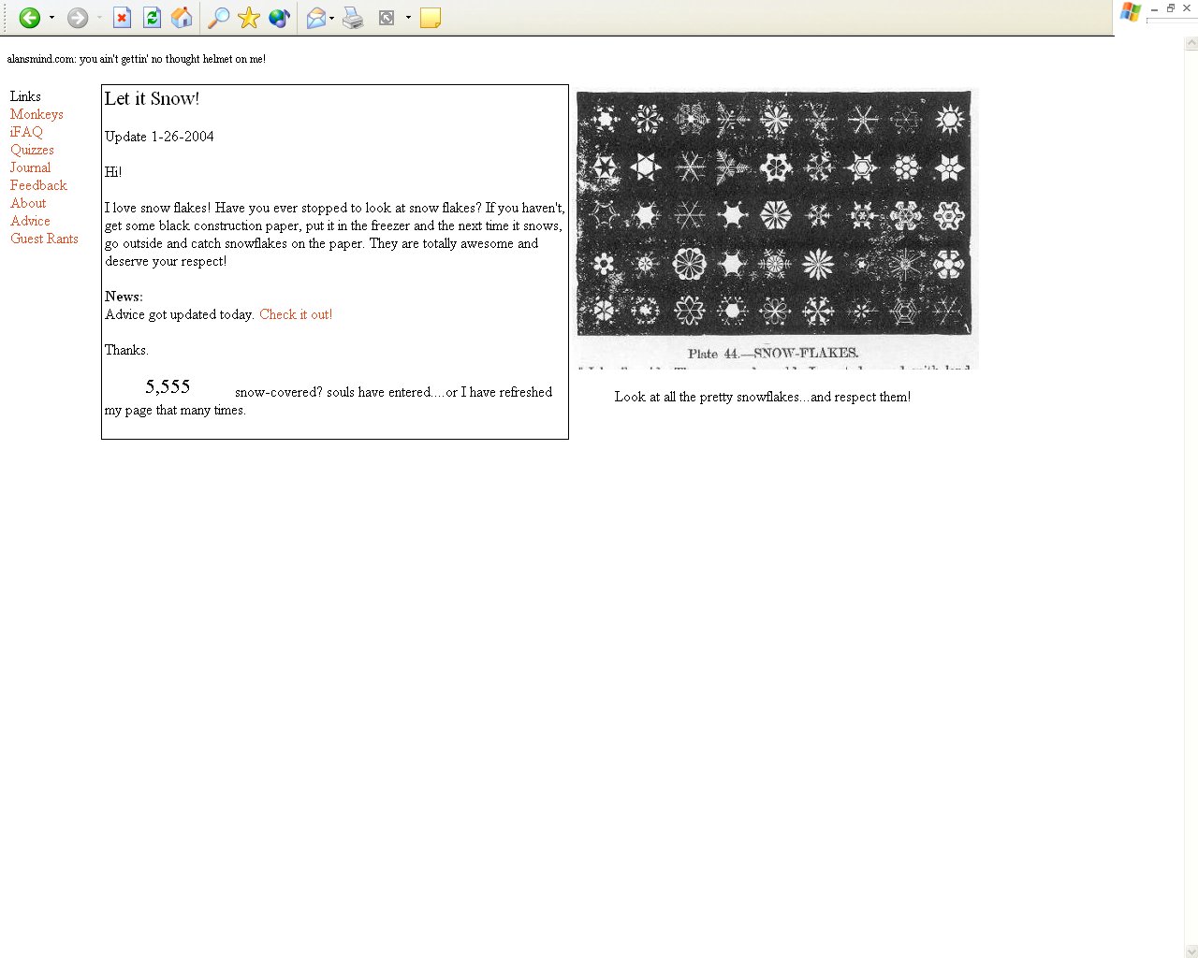This screenshot has height=958, width=1198.
Task: Navigate to the iFAQ page link
Action: coord(26,132)
